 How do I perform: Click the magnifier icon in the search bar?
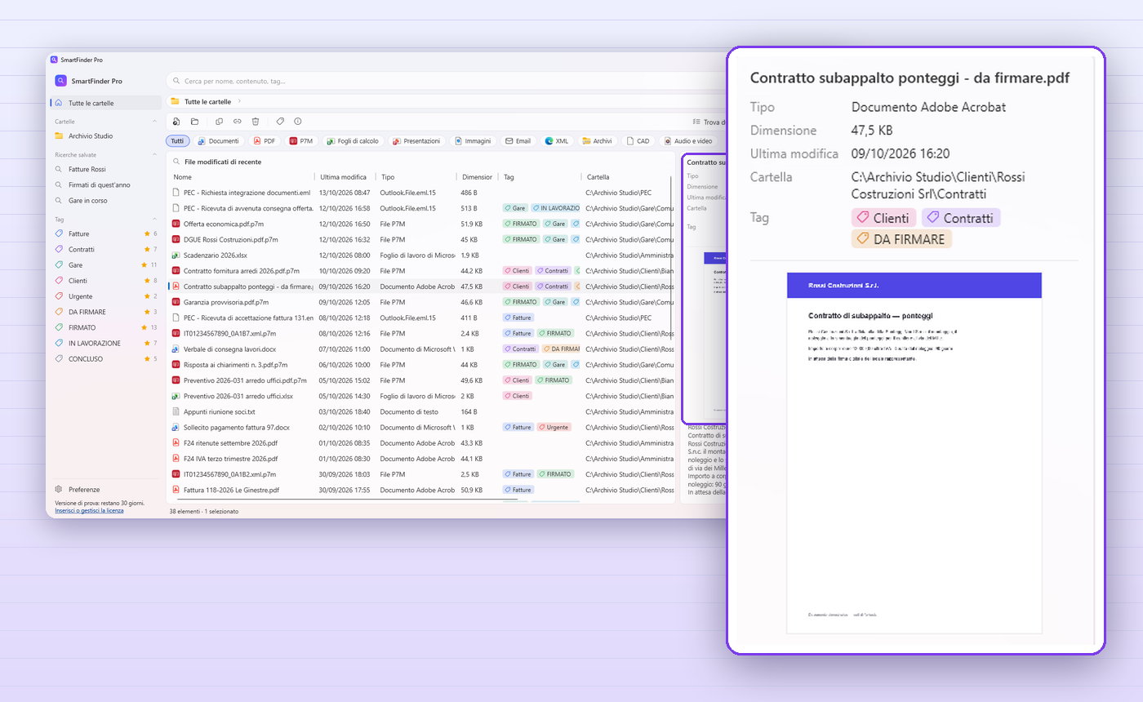pyautogui.click(x=176, y=81)
